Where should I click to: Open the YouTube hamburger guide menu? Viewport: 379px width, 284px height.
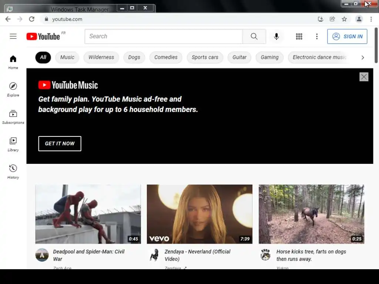pyautogui.click(x=13, y=36)
